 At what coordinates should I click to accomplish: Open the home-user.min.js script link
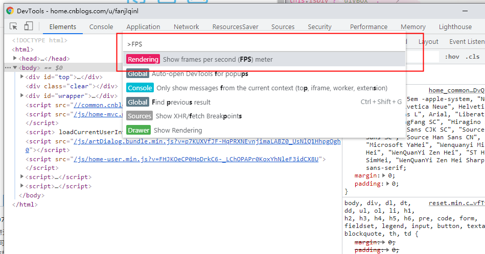point(196,159)
